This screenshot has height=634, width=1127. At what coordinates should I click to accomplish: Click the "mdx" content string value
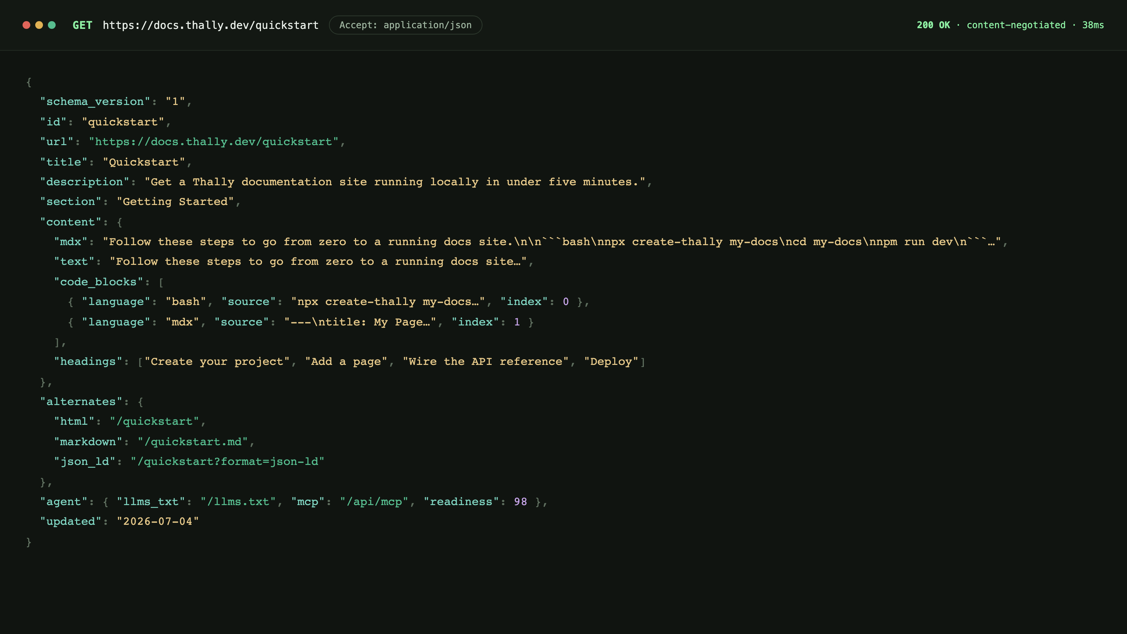[552, 242]
